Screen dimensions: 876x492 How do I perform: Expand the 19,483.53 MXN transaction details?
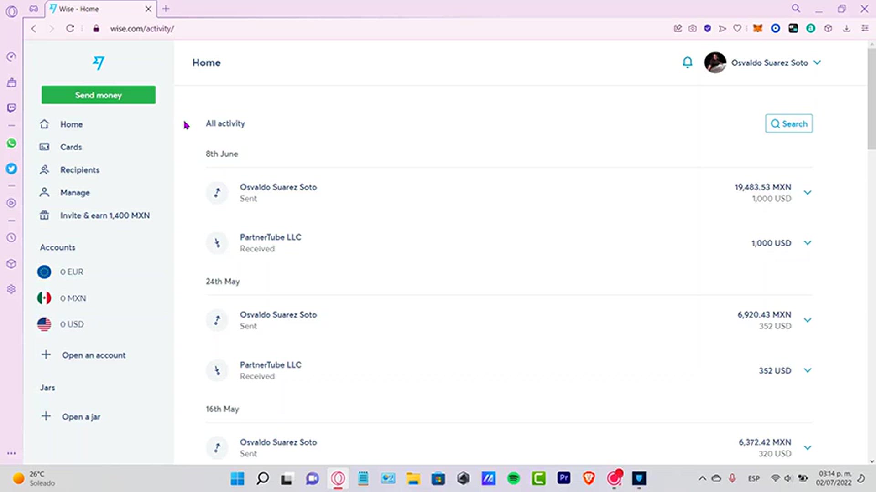[808, 193]
